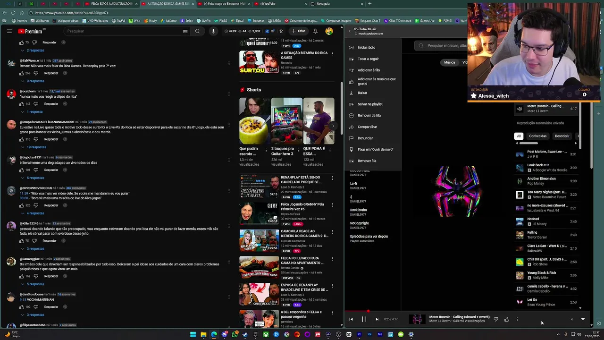This screenshot has width=604, height=340.
Task: Like the @Caravagglox comment
Action: point(22,276)
